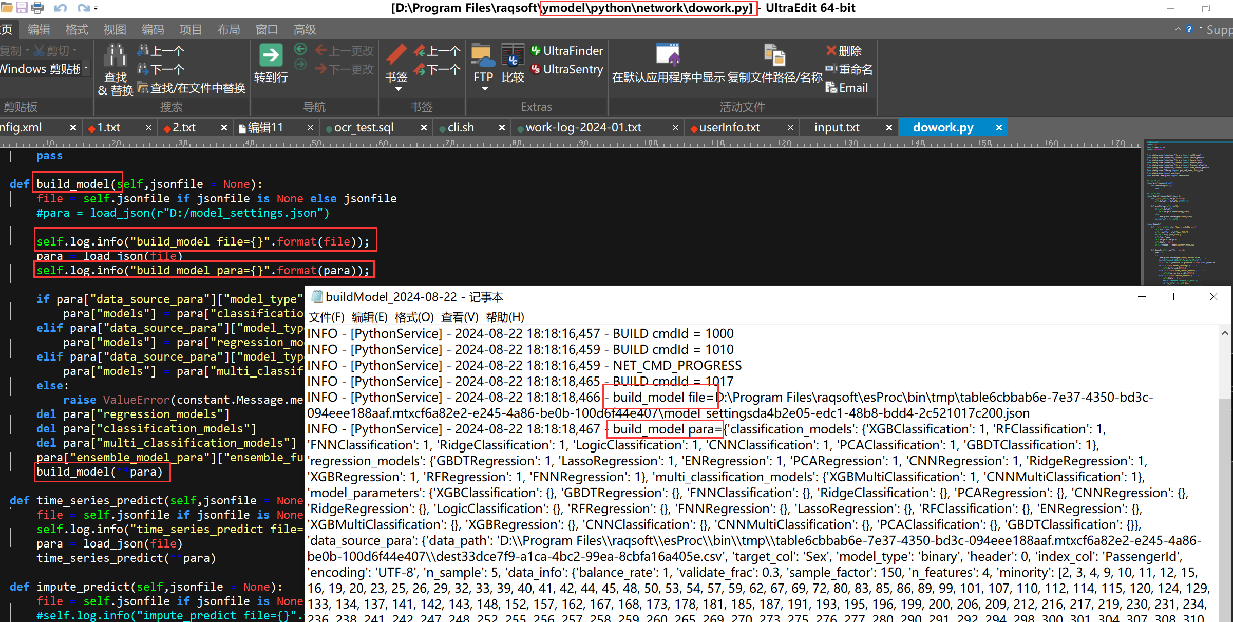Screen dimensions: 1233x622
Task: Expand the FTP dropdown arrow
Action: 484,89
